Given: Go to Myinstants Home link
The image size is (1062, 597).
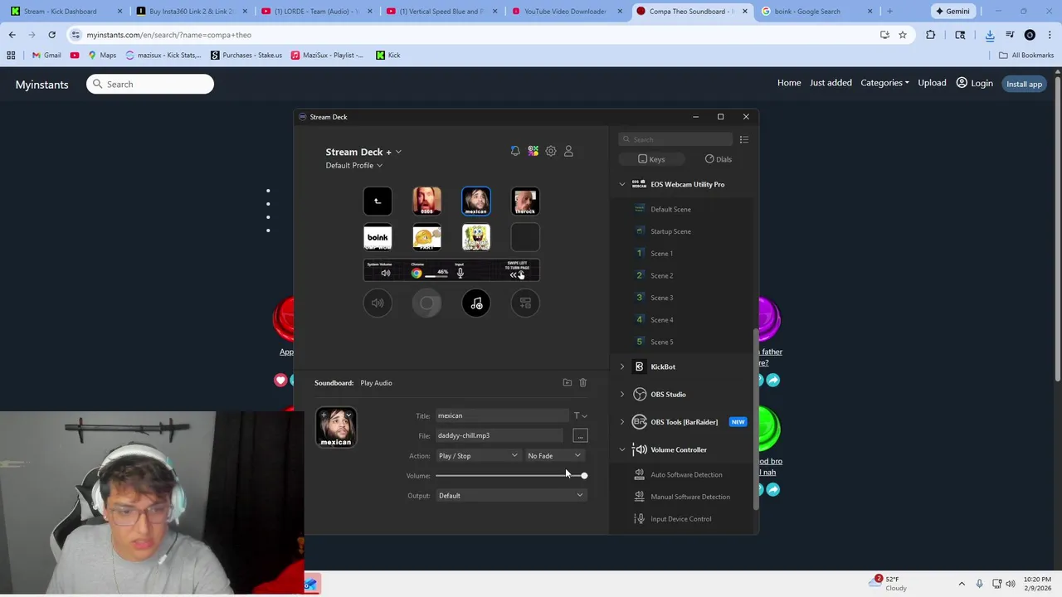Looking at the screenshot, I should click(789, 83).
